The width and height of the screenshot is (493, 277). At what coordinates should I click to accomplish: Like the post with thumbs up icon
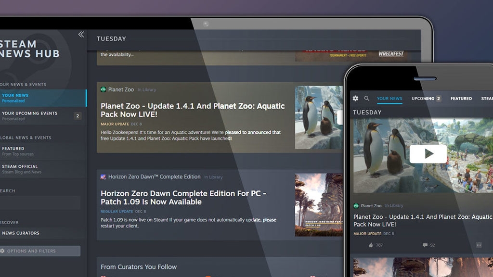click(x=371, y=245)
